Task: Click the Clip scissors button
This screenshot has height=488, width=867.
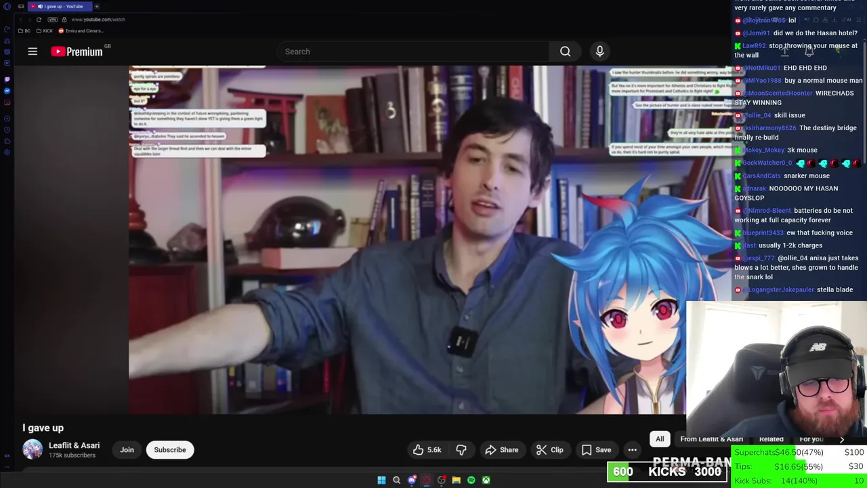Action: click(x=549, y=450)
